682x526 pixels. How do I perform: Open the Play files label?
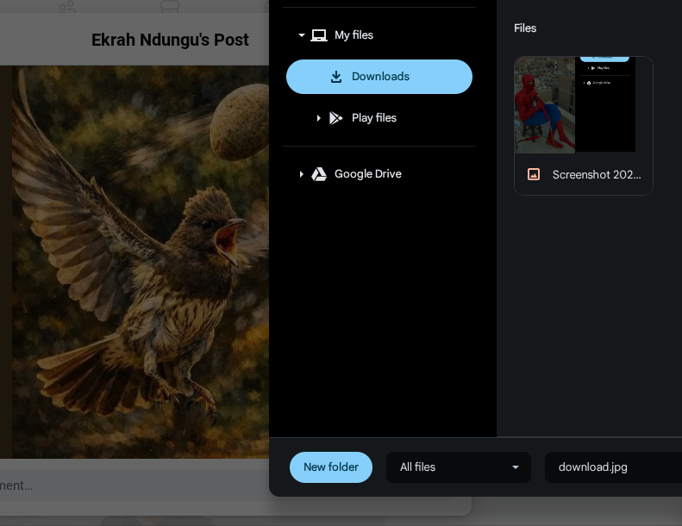374,118
